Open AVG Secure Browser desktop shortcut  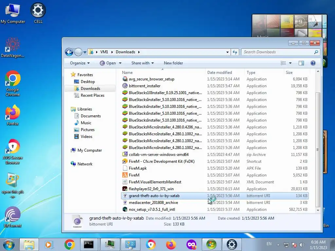click(13, 152)
